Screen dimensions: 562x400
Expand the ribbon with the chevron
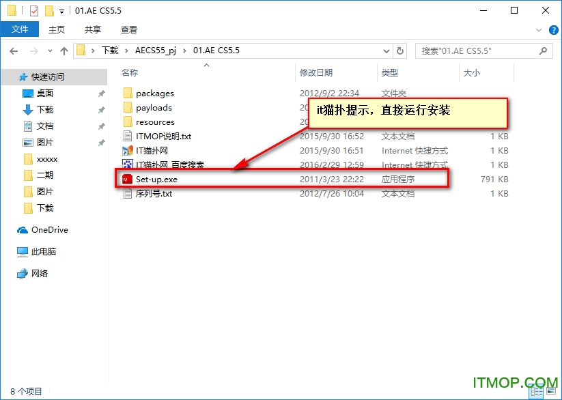click(538, 30)
